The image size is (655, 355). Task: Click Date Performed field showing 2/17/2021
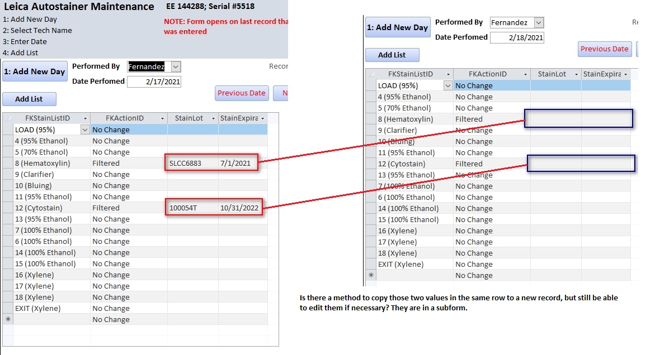pos(154,81)
